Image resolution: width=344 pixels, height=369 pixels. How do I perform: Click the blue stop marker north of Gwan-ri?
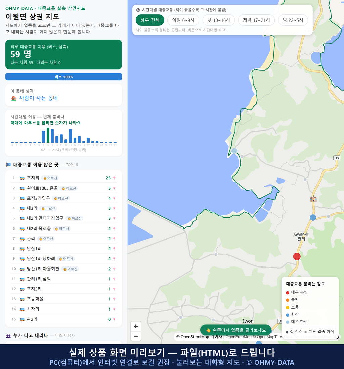point(313,217)
